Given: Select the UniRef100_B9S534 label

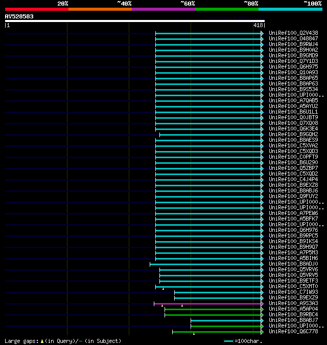Looking at the screenshot, I should coord(293,90).
